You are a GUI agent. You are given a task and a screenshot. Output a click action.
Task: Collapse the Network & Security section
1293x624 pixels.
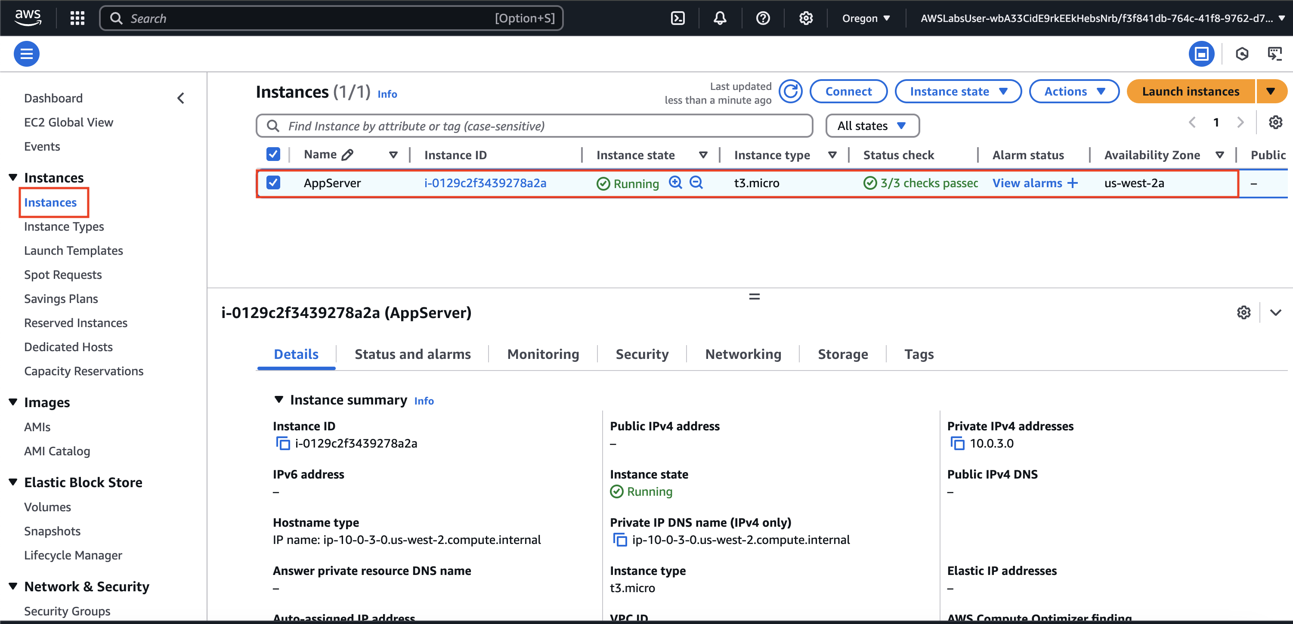click(x=13, y=587)
